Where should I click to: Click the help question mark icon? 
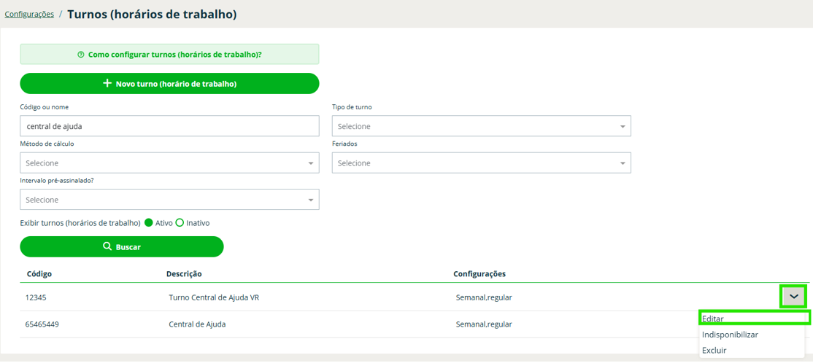pyautogui.click(x=81, y=55)
